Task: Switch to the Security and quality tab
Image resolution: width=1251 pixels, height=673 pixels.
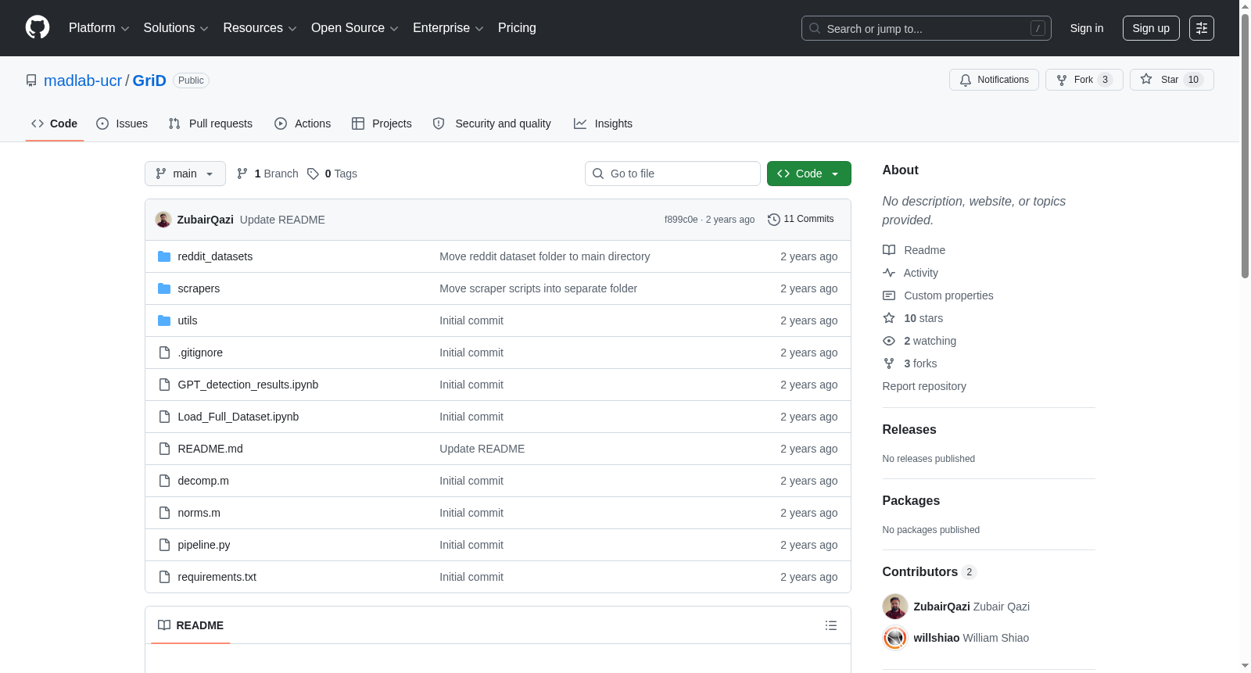Action: (492, 124)
